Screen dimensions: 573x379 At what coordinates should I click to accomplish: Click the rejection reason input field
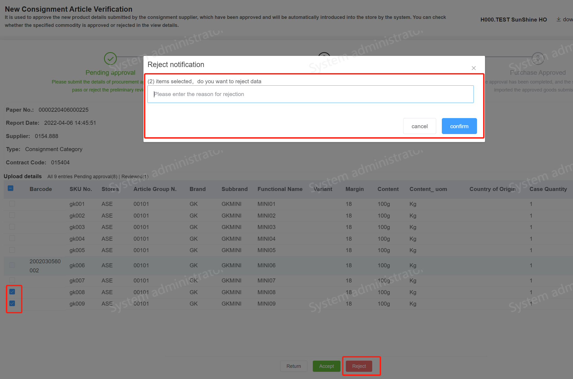coord(310,94)
